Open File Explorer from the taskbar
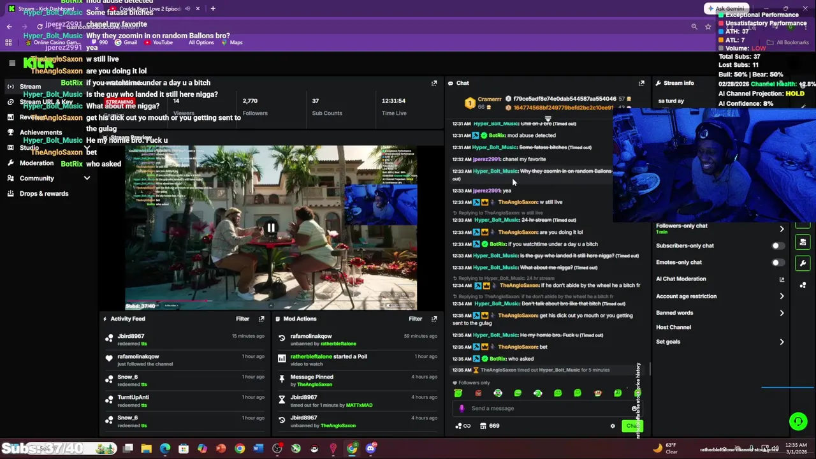816x459 pixels. click(x=146, y=449)
